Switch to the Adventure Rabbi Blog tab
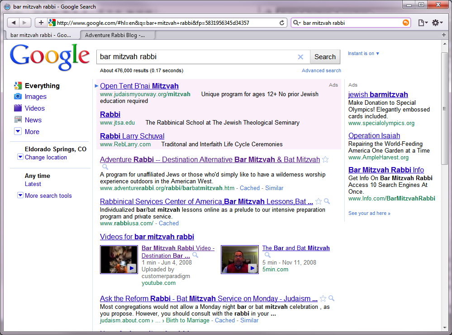The image size is (452, 335). (x=118, y=35)
